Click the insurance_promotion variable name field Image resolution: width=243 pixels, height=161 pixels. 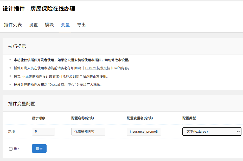(x=144, y=132)
